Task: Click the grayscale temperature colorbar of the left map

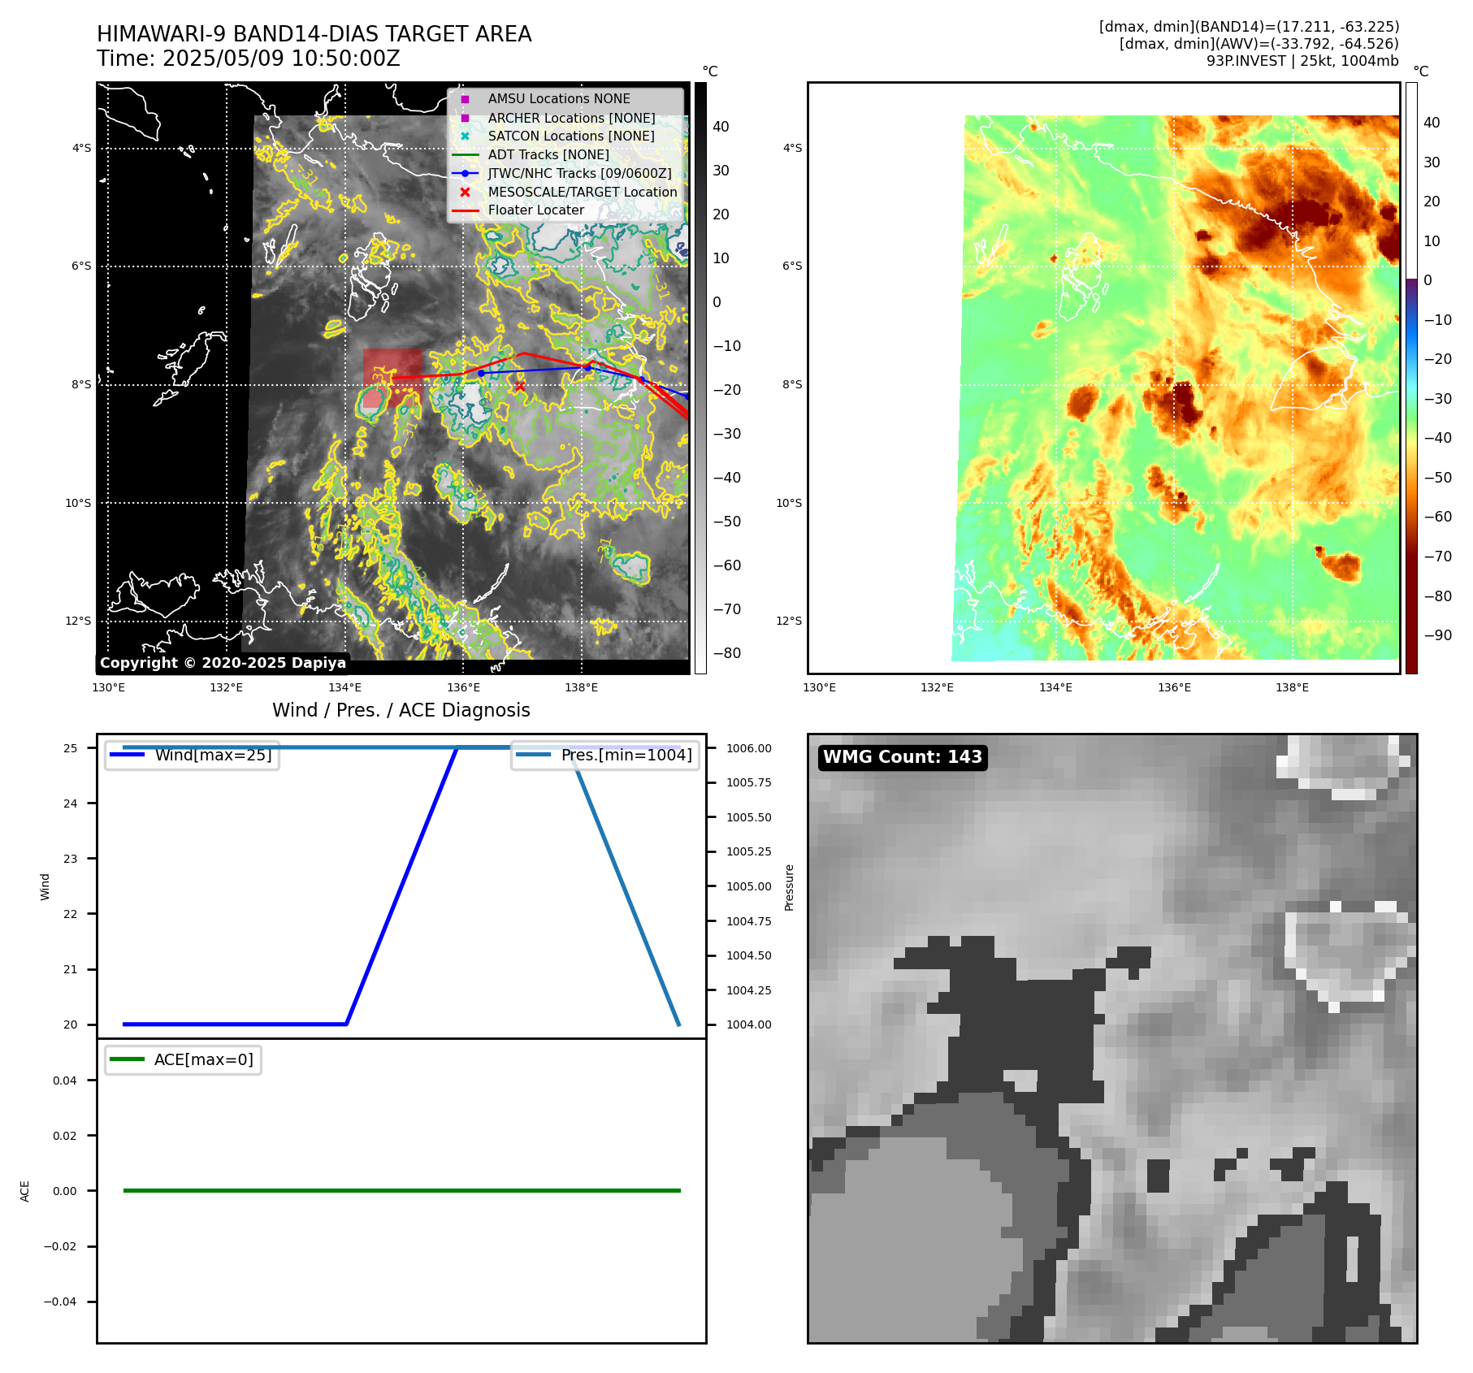Action: [700, 378]
